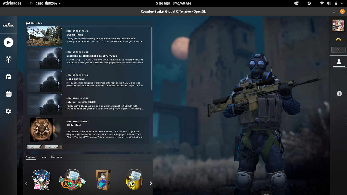Click the date 2020-06-22 20:49:51
This screenshot has width=347, height=195.
[77, 122]
